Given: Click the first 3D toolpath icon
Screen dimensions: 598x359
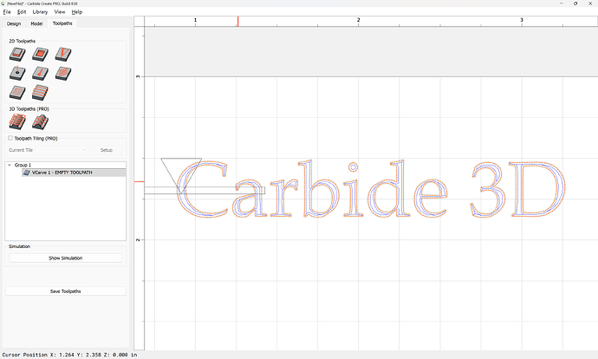Looking at the screenshot, I should [x=17, y=122].
